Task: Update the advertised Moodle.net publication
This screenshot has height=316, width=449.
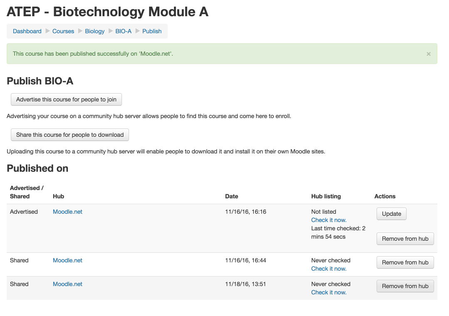Action: tap(392, 214)
